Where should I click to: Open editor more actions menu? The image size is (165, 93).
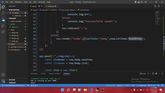pos(162,6)
